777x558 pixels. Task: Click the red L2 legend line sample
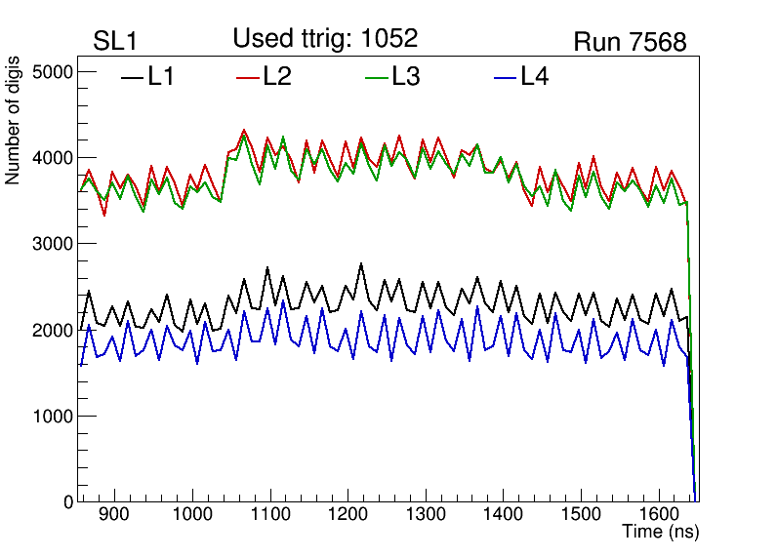click(x=248, y=77)
